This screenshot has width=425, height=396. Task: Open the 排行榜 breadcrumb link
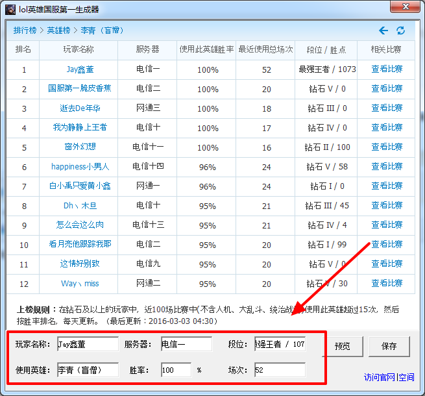[25, 31]
